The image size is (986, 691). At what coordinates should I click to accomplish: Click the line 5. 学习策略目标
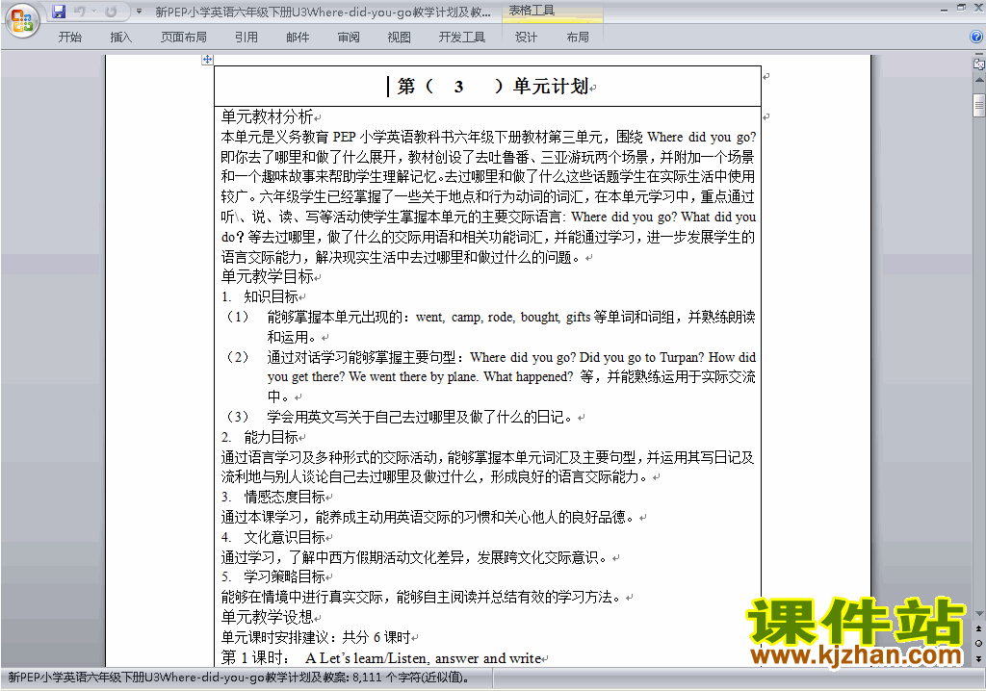click(x=272, y=576)
